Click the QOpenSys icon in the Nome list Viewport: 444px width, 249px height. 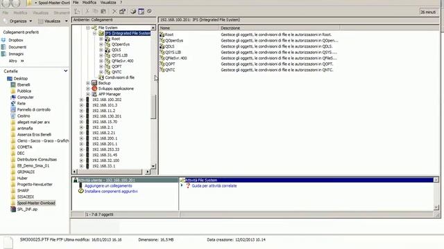click(162, 40)
